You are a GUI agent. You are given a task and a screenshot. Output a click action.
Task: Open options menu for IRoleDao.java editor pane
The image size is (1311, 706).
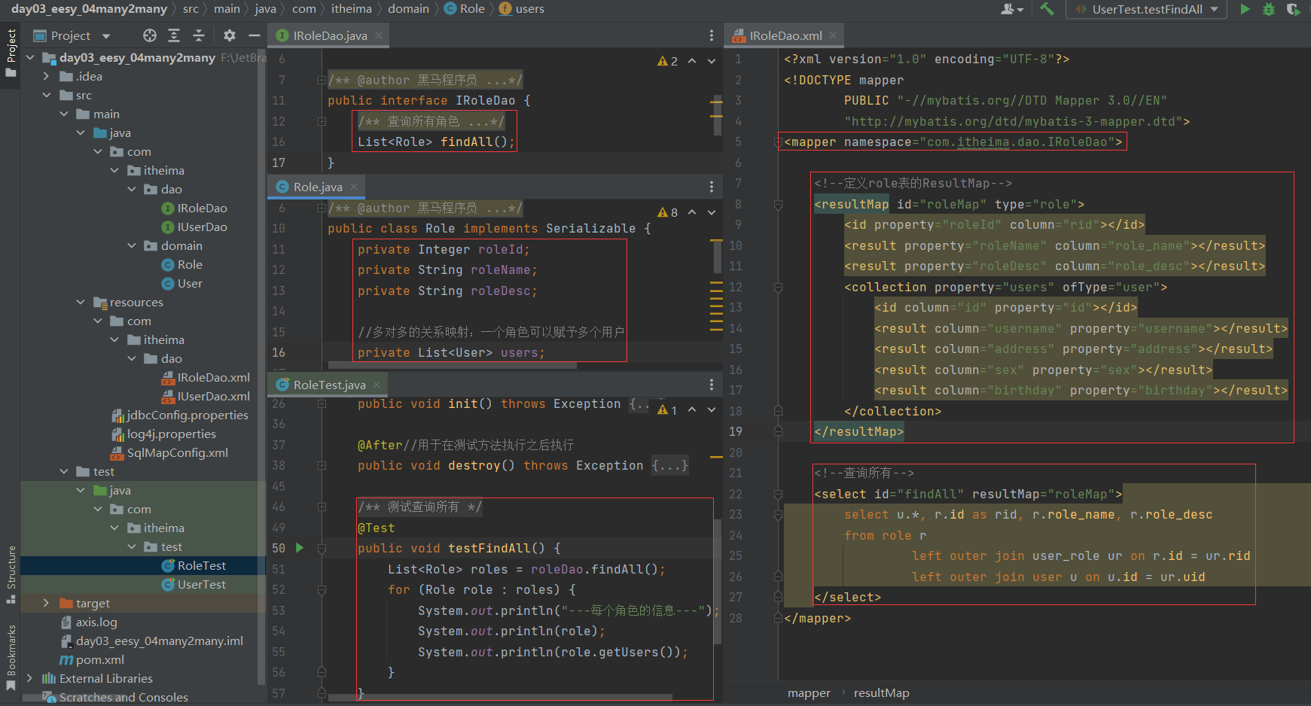(711, 35)
